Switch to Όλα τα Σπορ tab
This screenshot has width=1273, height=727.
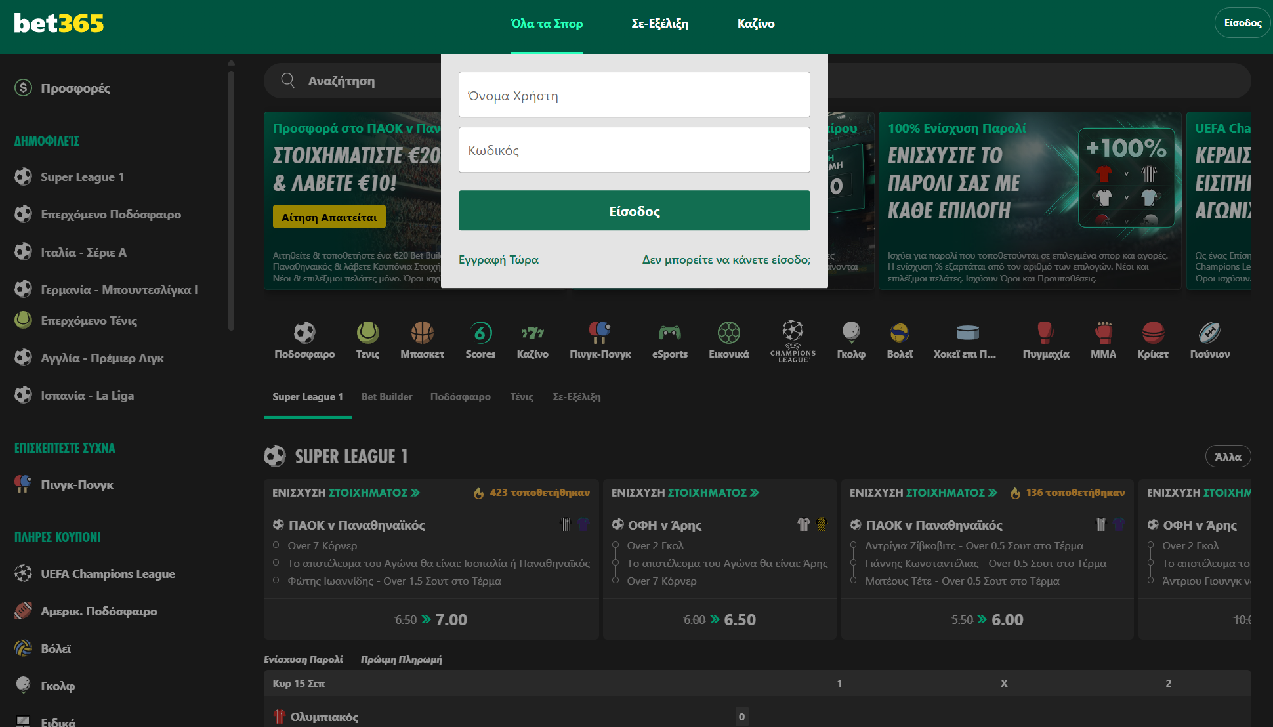[x=547, y=24]
